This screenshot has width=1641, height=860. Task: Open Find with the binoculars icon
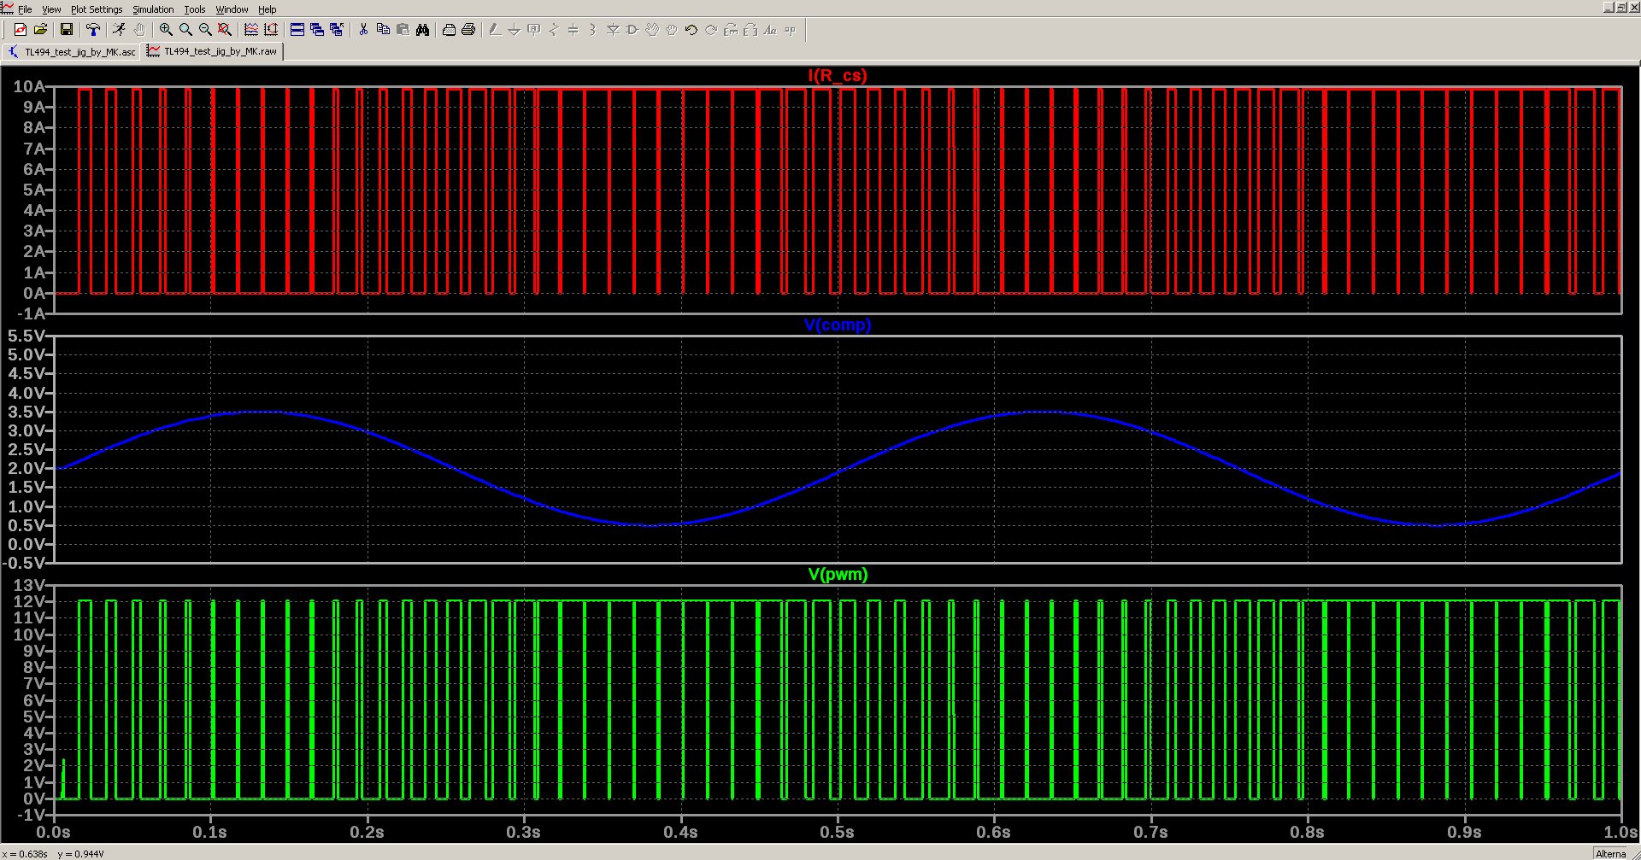point(422,30)
